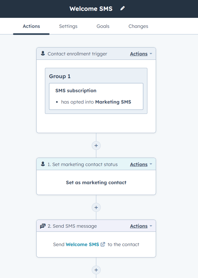Viewport: 198px width, 278px height.
Task: Open the Changes tab
Action: click(138, 26)
